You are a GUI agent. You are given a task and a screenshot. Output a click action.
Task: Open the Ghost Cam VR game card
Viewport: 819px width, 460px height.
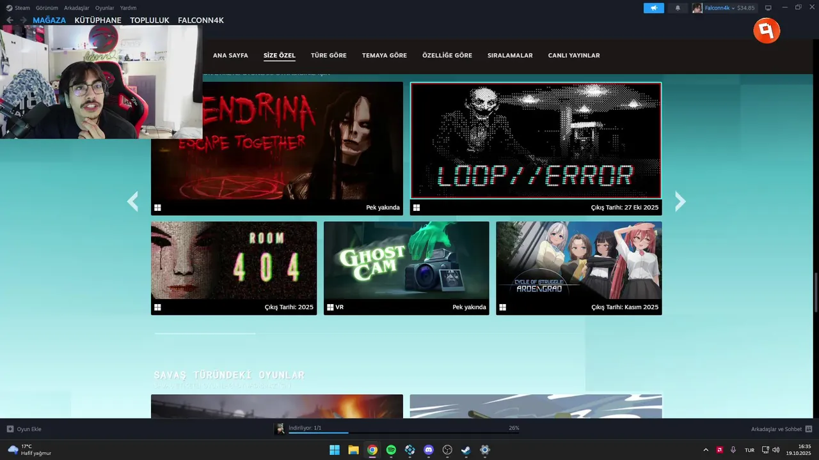click(x=406, y=268)
